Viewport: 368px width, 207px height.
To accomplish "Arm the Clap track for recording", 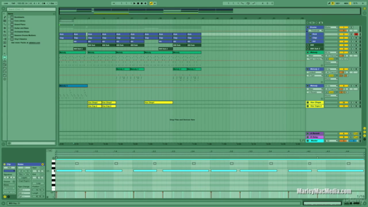I will [x=356, y=38].
